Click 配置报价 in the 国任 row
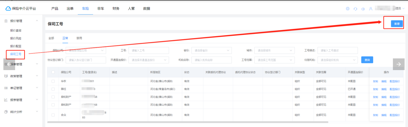This screenshot has width=408, height=127. [395, 89]
